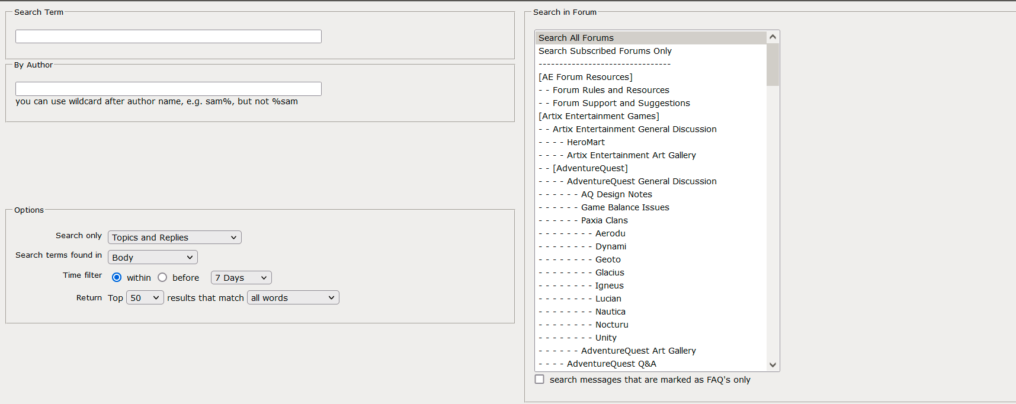Click the forum list scroll-up arrow
This screenshot has width=1016, height=404.
pyautogui.click(x=773, y=37)
